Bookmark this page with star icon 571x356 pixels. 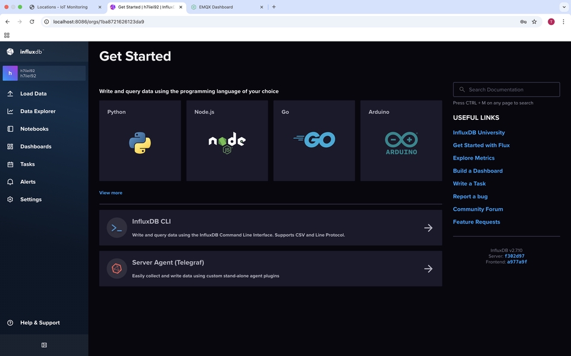click(534, 22)
